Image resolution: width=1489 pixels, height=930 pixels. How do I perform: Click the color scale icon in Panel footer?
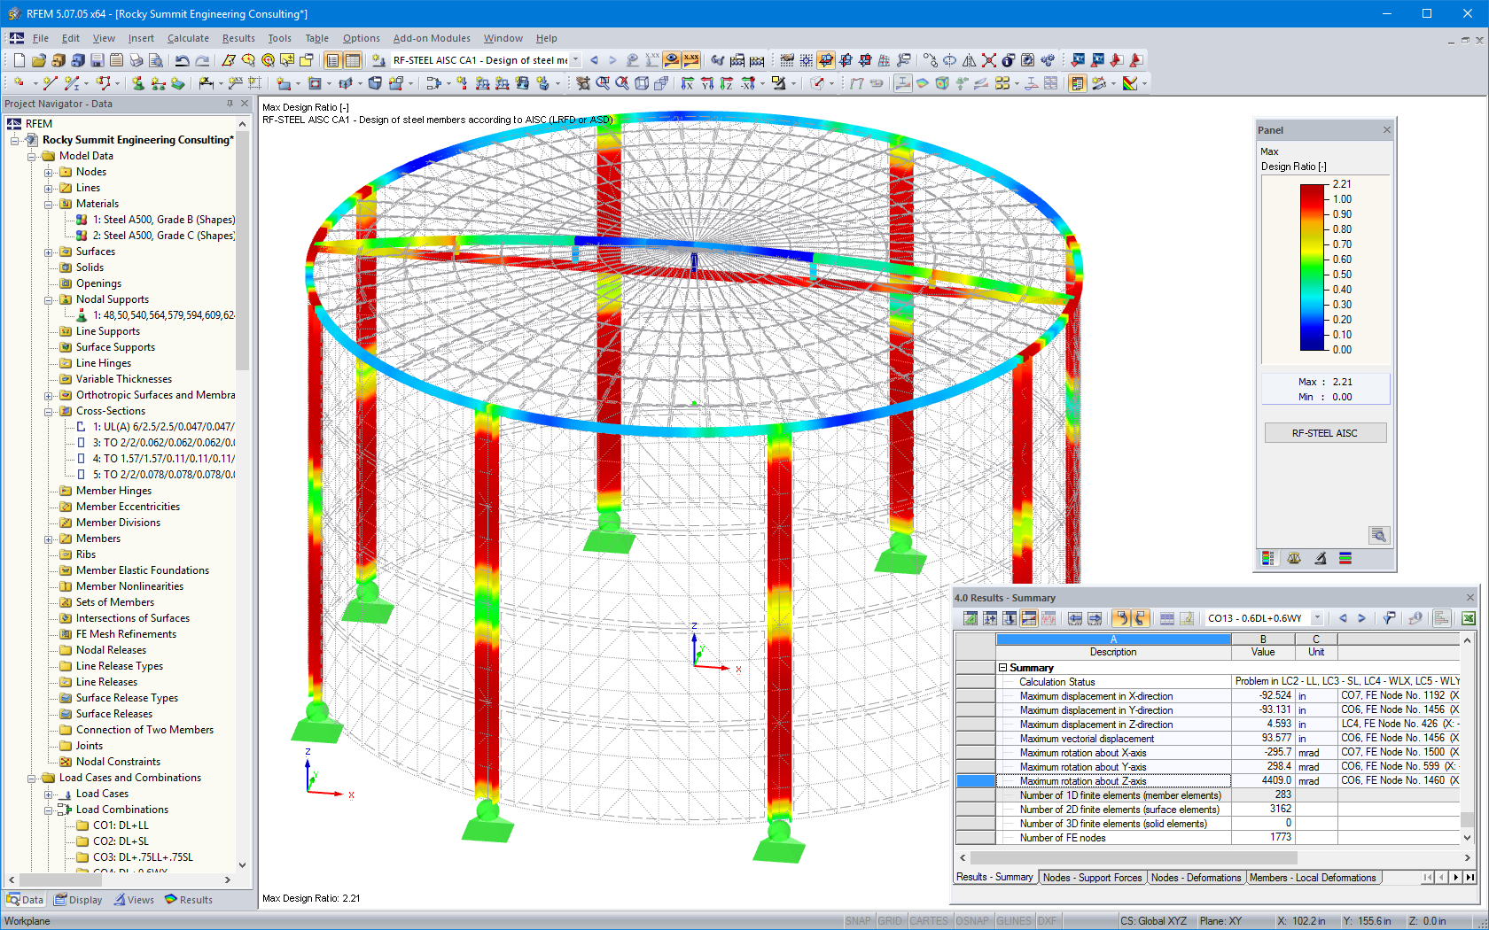[1268, 558]
